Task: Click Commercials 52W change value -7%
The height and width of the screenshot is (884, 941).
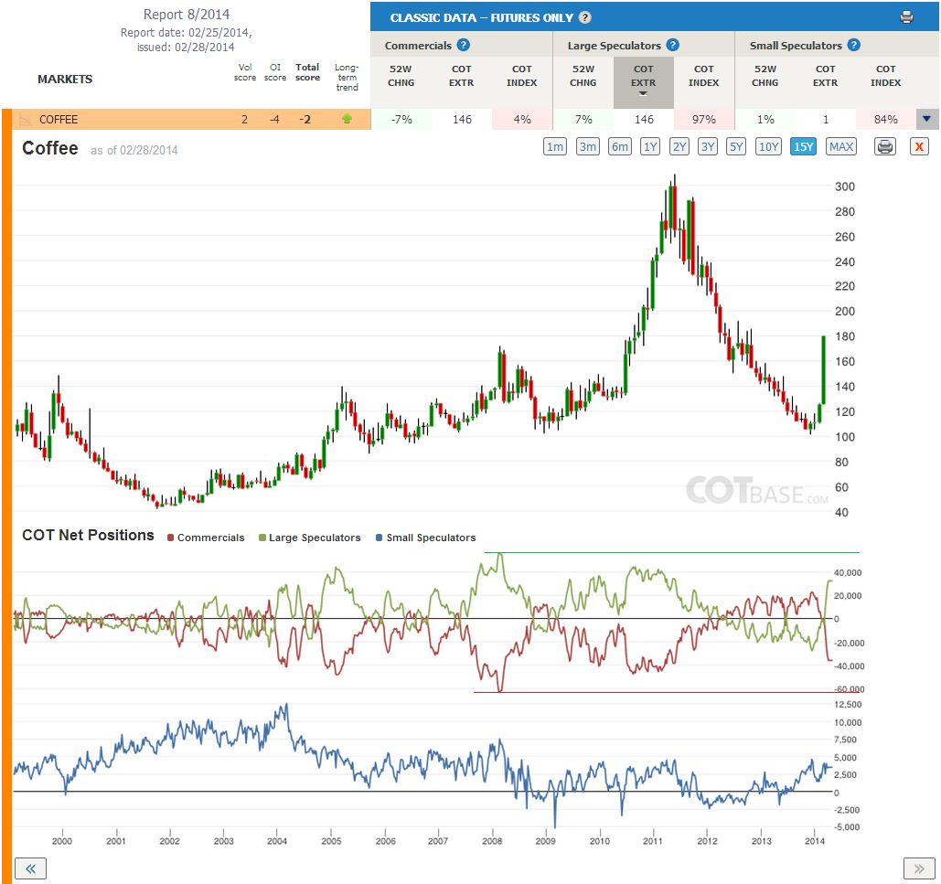Action: [401, 120]
